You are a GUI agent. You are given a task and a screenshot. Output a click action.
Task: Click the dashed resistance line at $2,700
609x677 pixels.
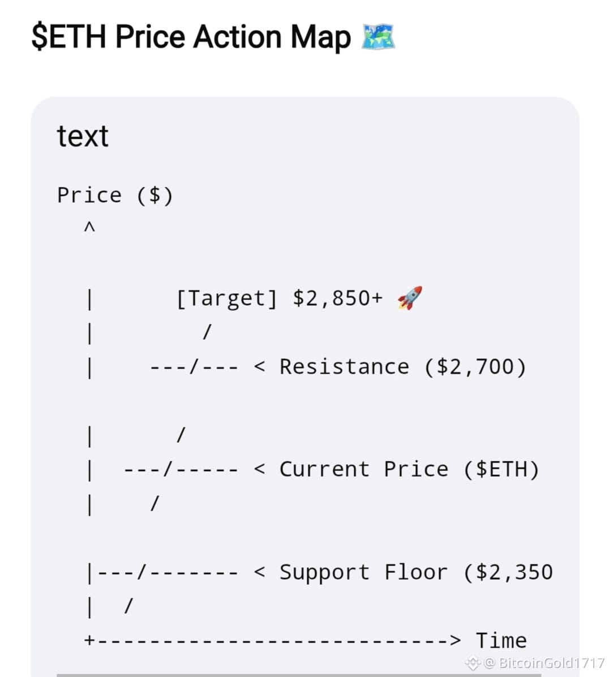click(194, 367)
